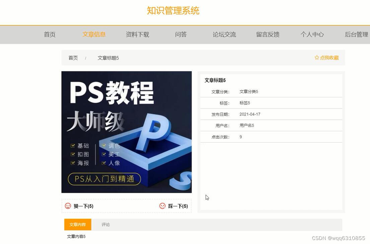Visit 论坛交流 in the navigation bar

pyautogui.click(x=224, y=34)
